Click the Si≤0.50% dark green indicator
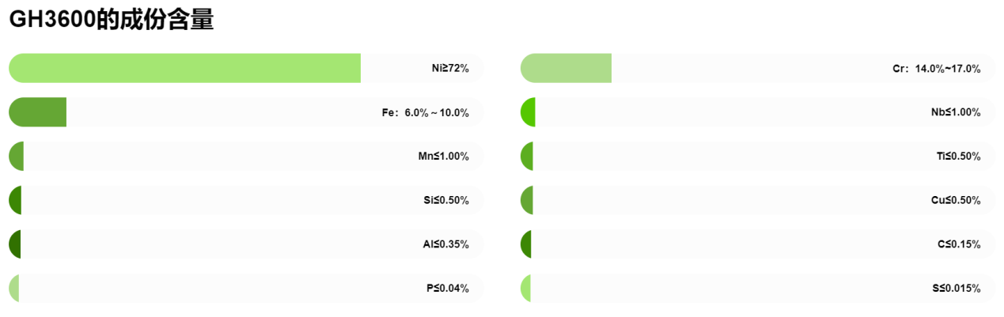Image resolution: width=1004 pixels, height=317 pixels. (15, 200)
